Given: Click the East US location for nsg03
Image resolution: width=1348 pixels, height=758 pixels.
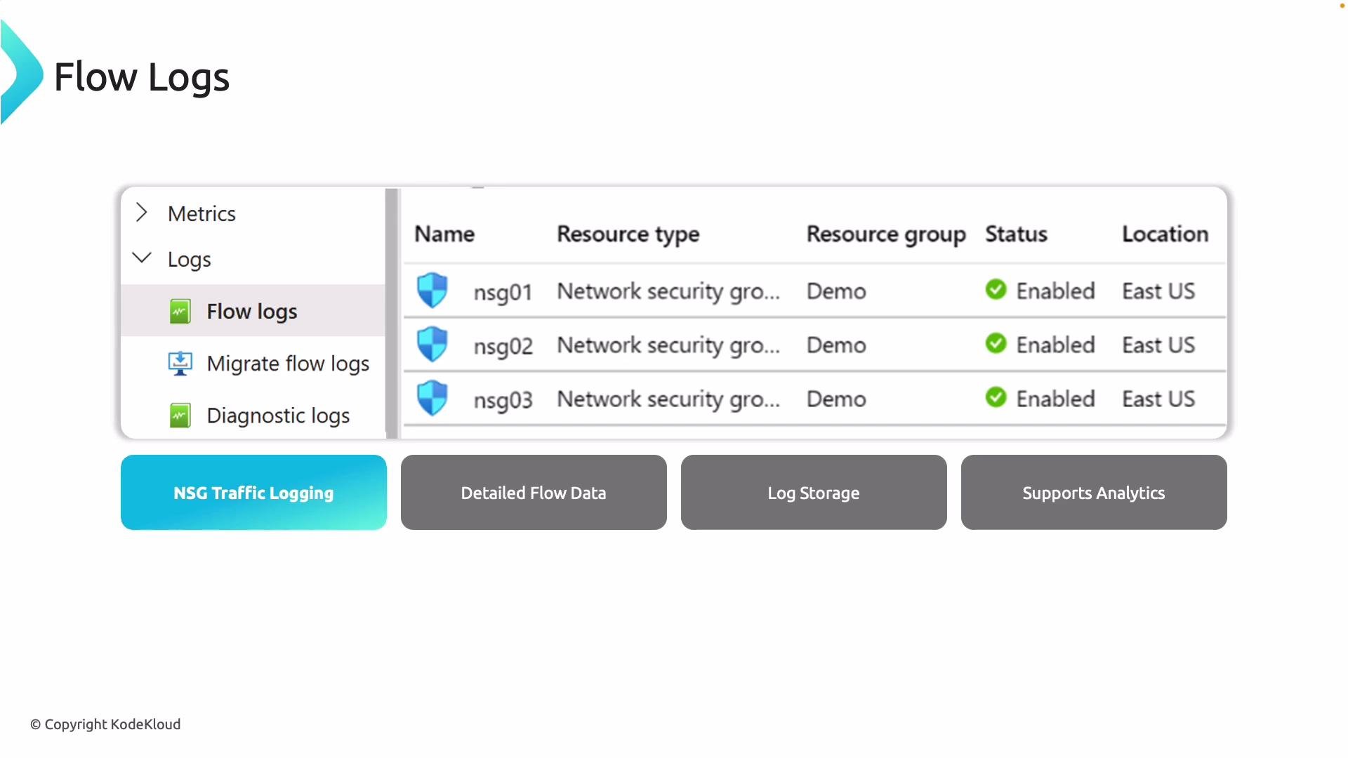Looking at the screenshot, I should click(x=1158, y=399).
